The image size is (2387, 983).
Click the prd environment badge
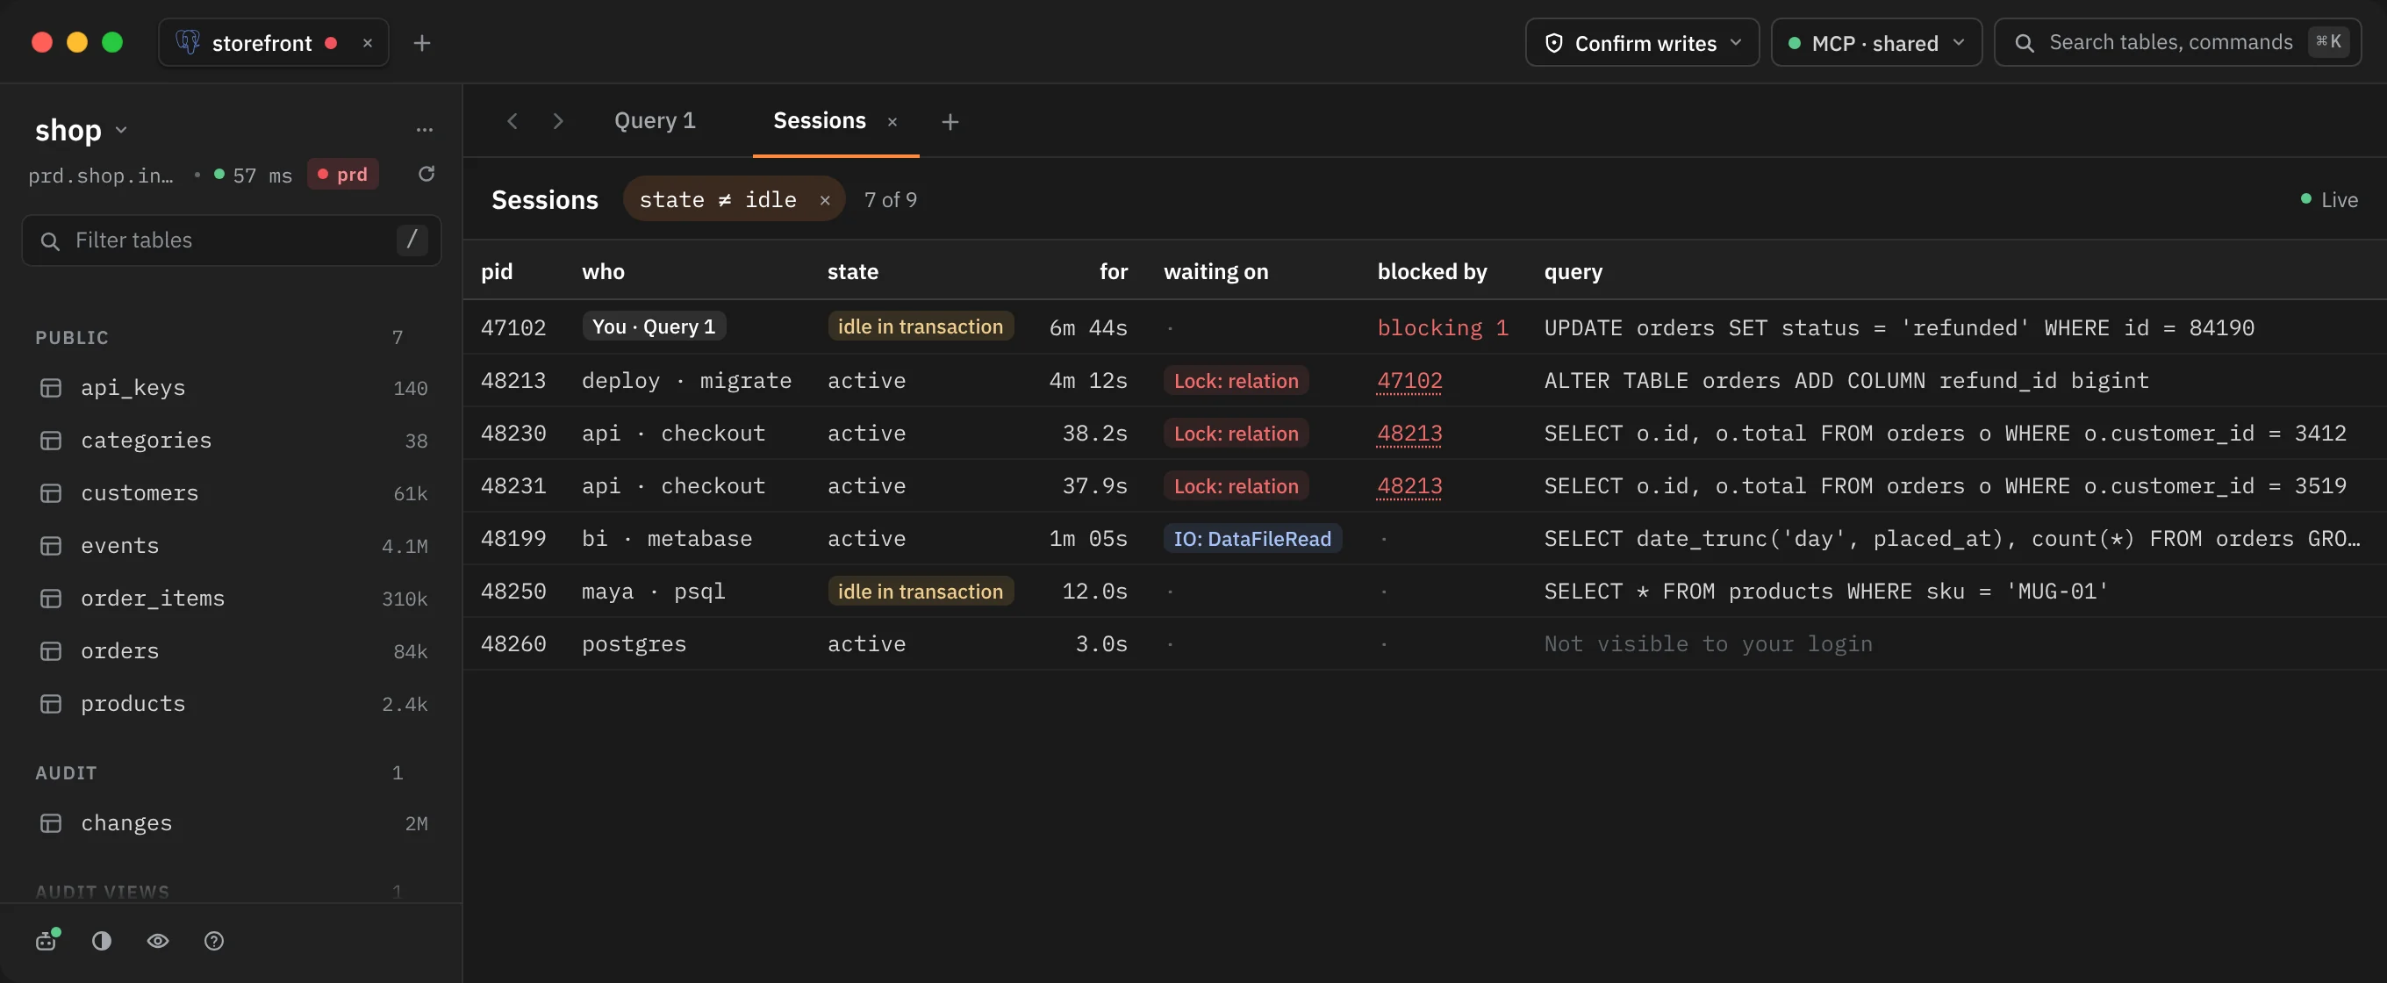click(x=343, y=174)
